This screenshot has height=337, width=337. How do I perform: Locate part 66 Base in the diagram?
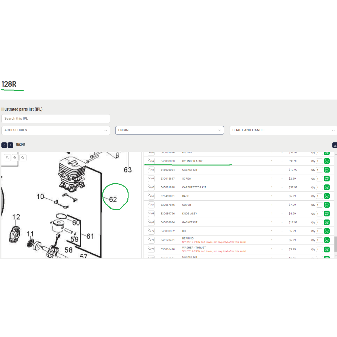tap(151, 196)
